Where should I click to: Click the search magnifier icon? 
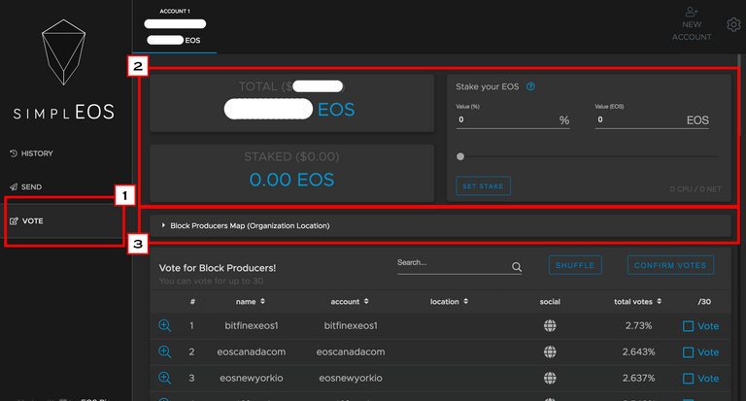click(517, 267)
